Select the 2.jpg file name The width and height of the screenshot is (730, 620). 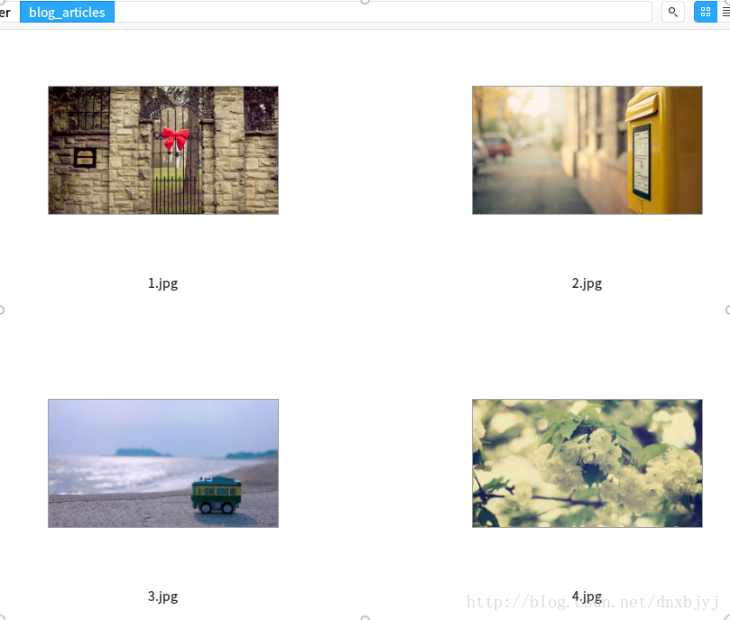(x=587, y=283)
